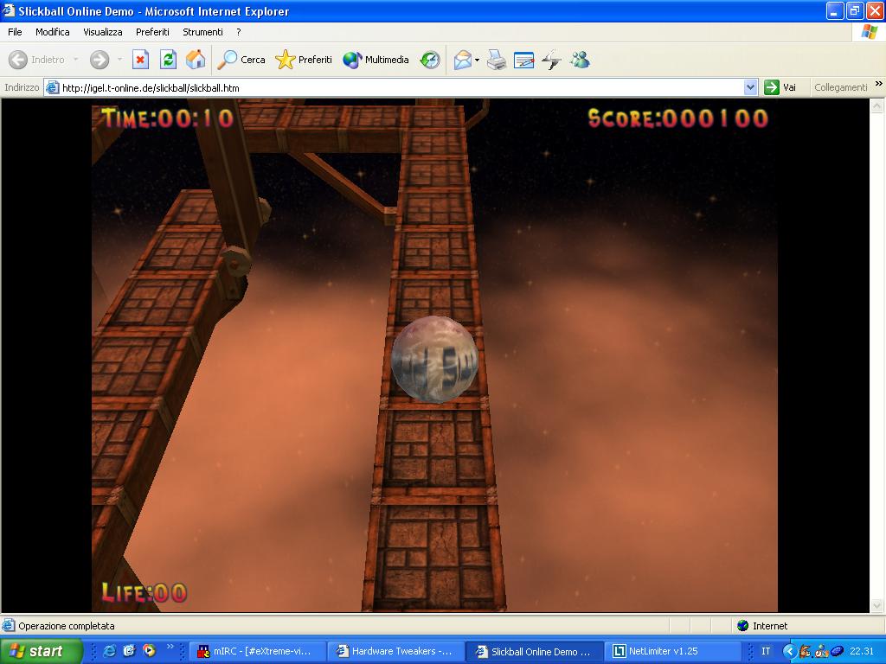This screenshot has width=886, height=664.
Task: Click the mail envelope icon
Action: 463,60
